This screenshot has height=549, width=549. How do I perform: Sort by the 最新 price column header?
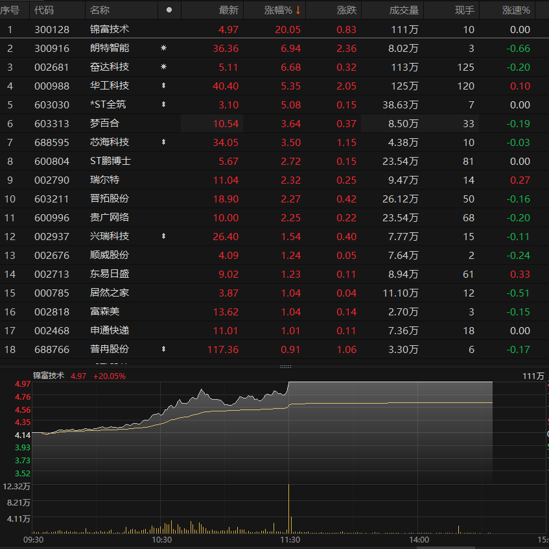pyautogui.click(x=229, y=10)
